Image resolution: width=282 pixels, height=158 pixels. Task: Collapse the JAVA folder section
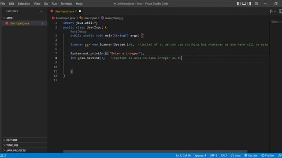coord(24,18)
